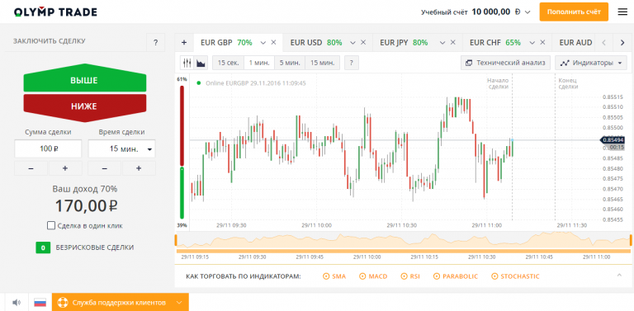This screenshot has width=634, height=311.
Task: Click the Пополнить счёт button
Action: coord(574,12)
